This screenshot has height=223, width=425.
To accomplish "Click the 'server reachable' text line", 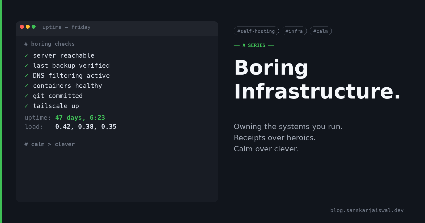I will point(64,55).
